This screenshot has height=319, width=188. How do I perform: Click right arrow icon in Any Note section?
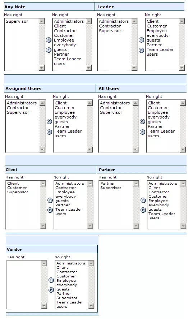[x=49, y=50]
